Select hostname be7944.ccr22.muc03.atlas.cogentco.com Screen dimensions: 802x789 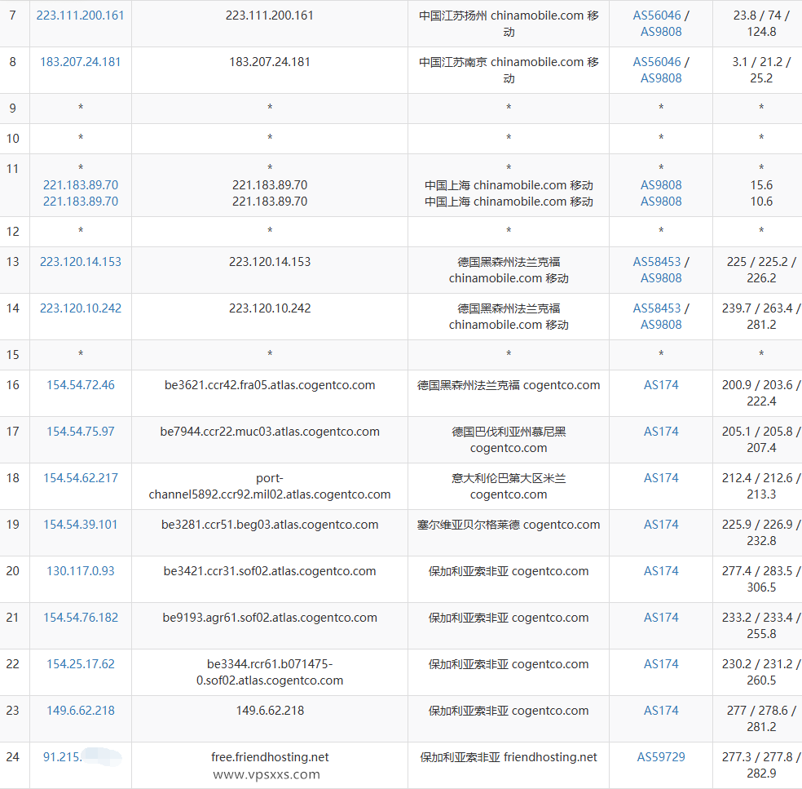pyautogui.click(x=270, y=432)
